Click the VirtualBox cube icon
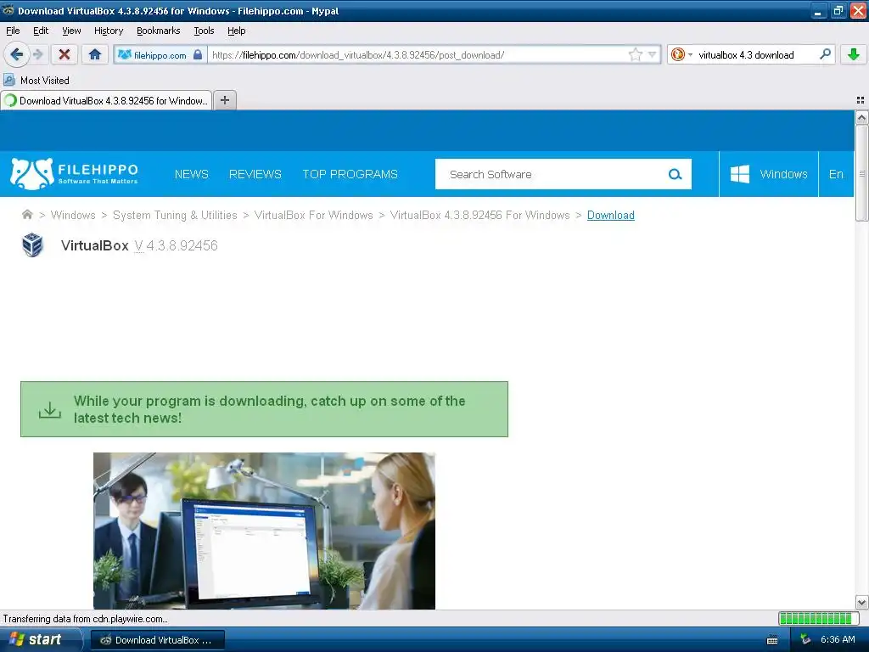This screenshot has width=869, height=652. coord(33,245)
